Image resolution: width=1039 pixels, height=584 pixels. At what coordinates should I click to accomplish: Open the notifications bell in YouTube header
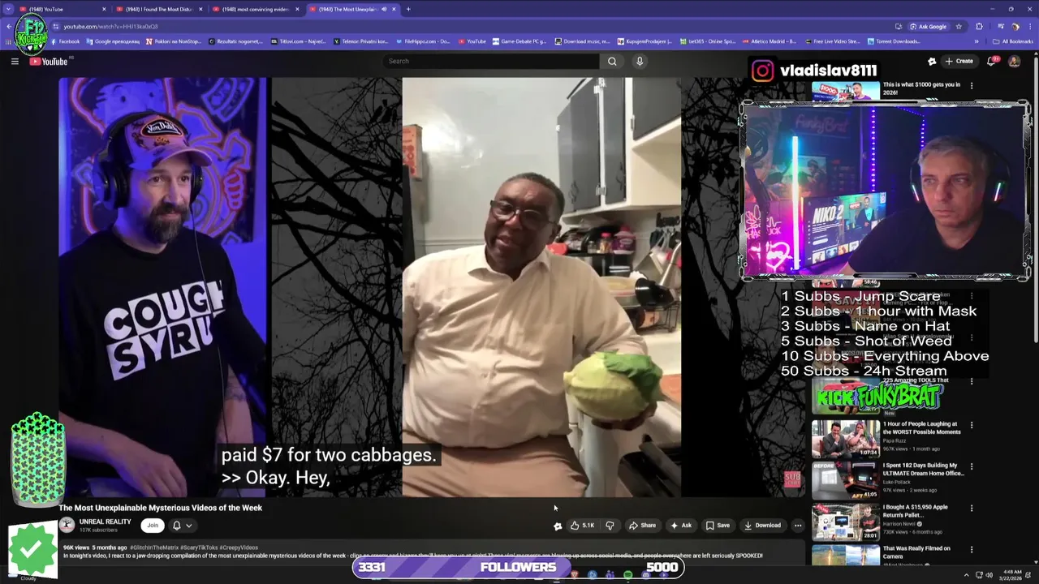pyautogui.click(x=991, y=61)
